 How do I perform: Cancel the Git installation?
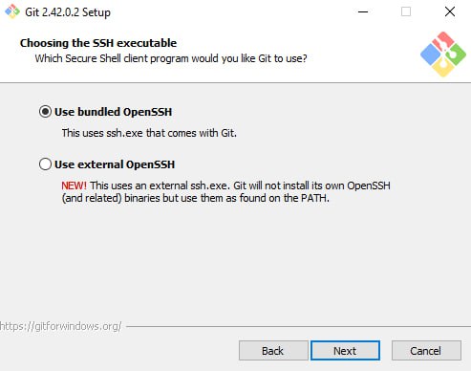tap(426, 351)
